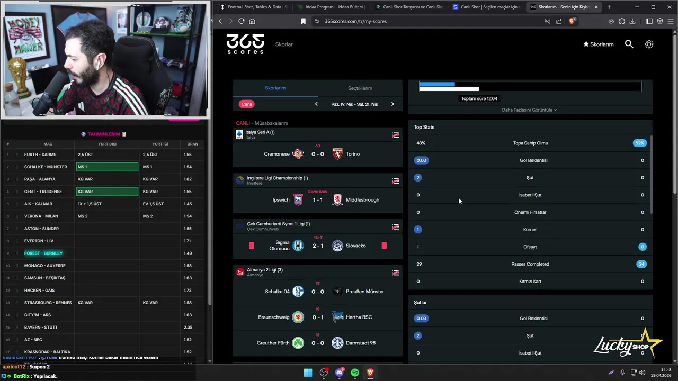Close the Skorlarım browser tab
Screen dimensions: 678x381
coord(596,7)
